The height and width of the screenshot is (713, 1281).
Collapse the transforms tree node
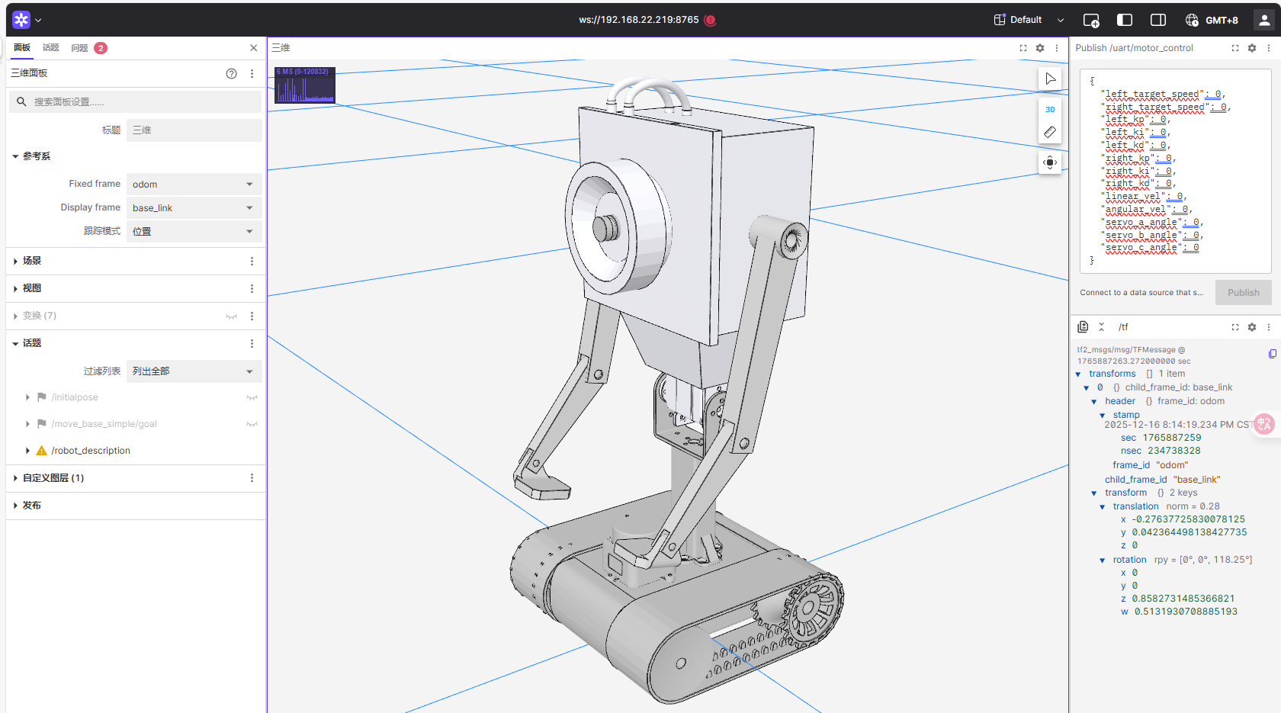[1078, 374]
